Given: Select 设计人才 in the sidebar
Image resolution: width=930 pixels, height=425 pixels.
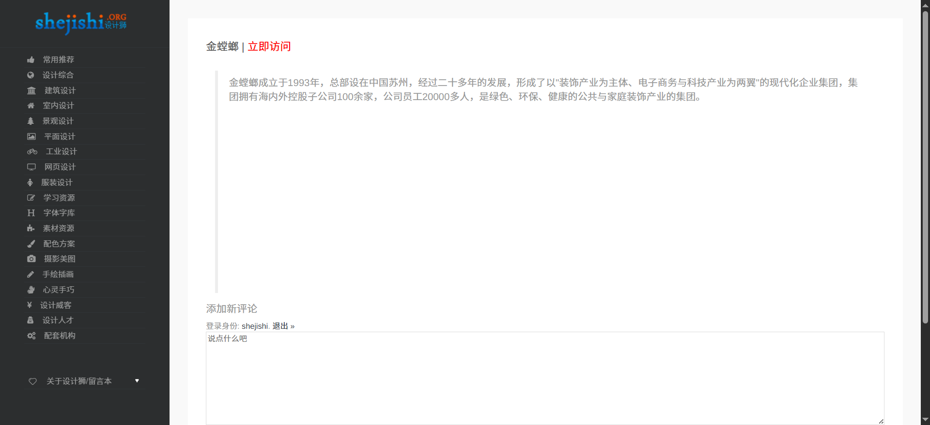Looking at the screenshot, I should tap(58, 320).
